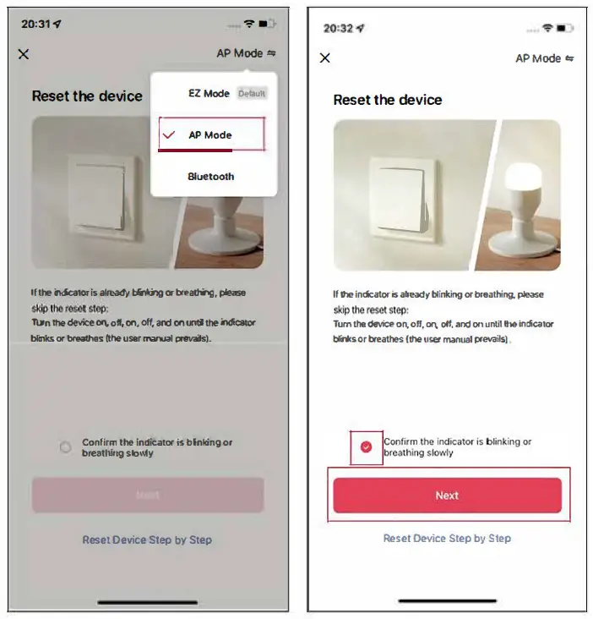Select AP Mode in the popup menu

[x=212, y=134]
